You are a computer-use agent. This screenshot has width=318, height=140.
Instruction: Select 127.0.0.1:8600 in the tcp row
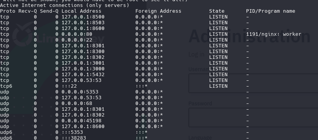(83, 28)
